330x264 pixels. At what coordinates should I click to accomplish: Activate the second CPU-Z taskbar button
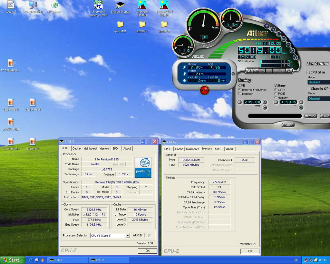(109, 260)
